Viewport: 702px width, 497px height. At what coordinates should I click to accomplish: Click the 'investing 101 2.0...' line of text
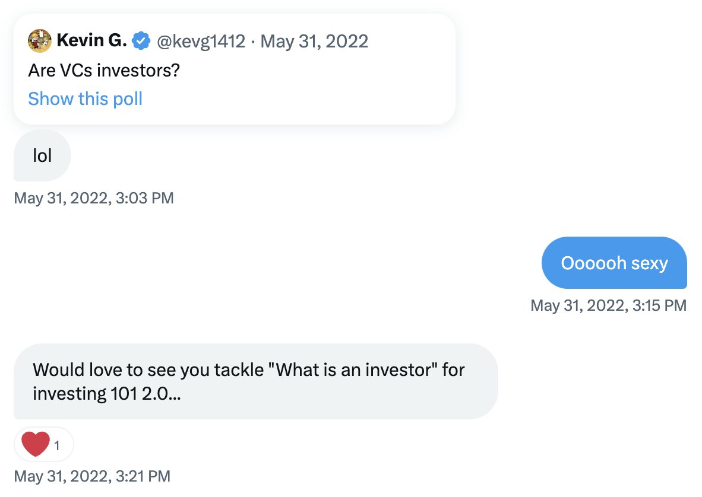tap(107, 393)
